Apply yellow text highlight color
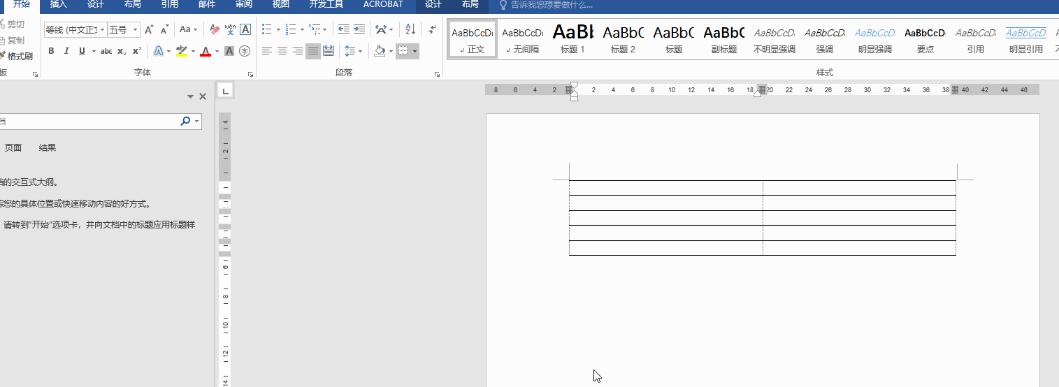Screen dimensions: 1059x387 [182, 51]
